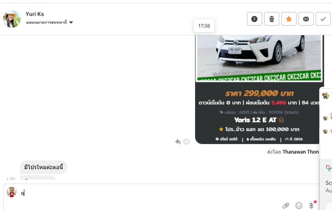Open Yuri Ks contact name
The image size is (332, 210).
coord(35,14)
